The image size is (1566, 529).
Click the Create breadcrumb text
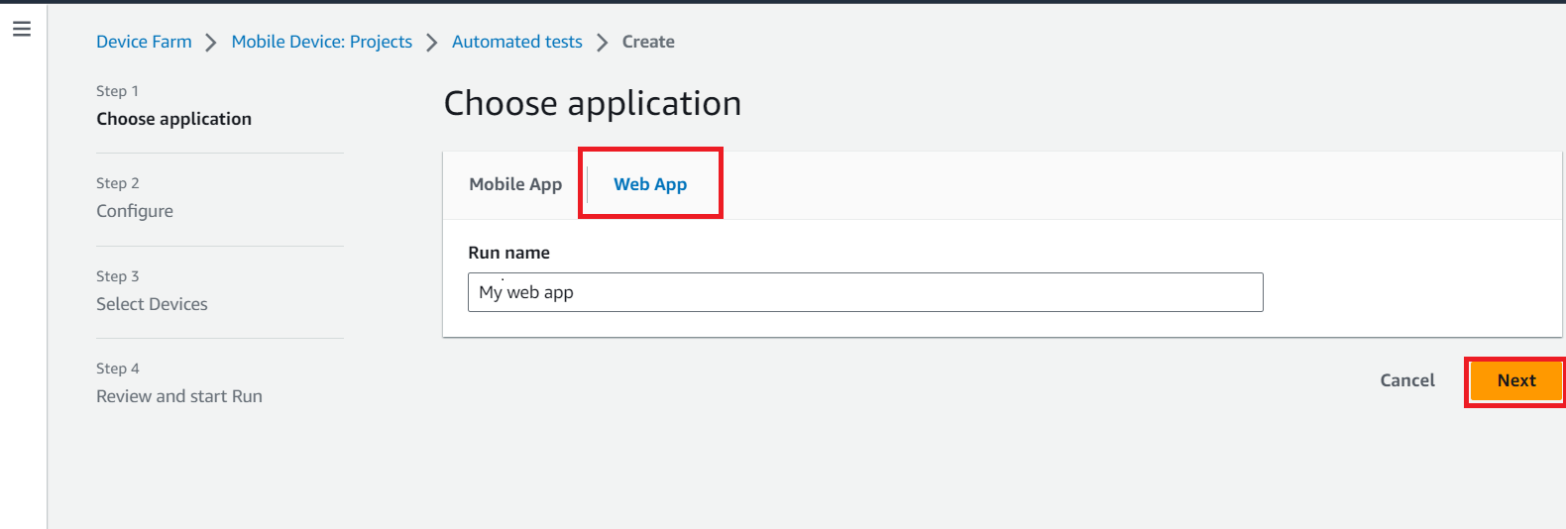click(648, 42)
